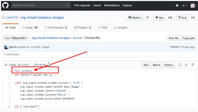This screenshot has height=112, width=198.
Task: Click the Copy path button
Action: tap(189, 38)
